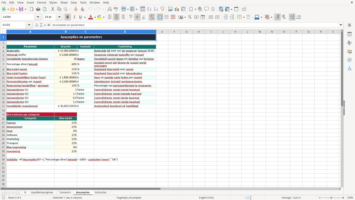Toggle Center Horizontally alignment
Screen dimensions: 355x200
pyautogui.click(x=117, y=17)
